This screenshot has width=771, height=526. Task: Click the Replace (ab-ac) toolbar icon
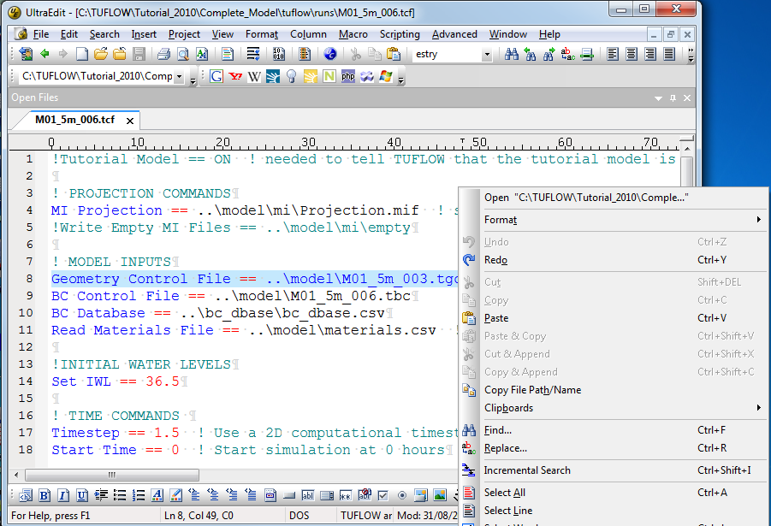point(568,54)
